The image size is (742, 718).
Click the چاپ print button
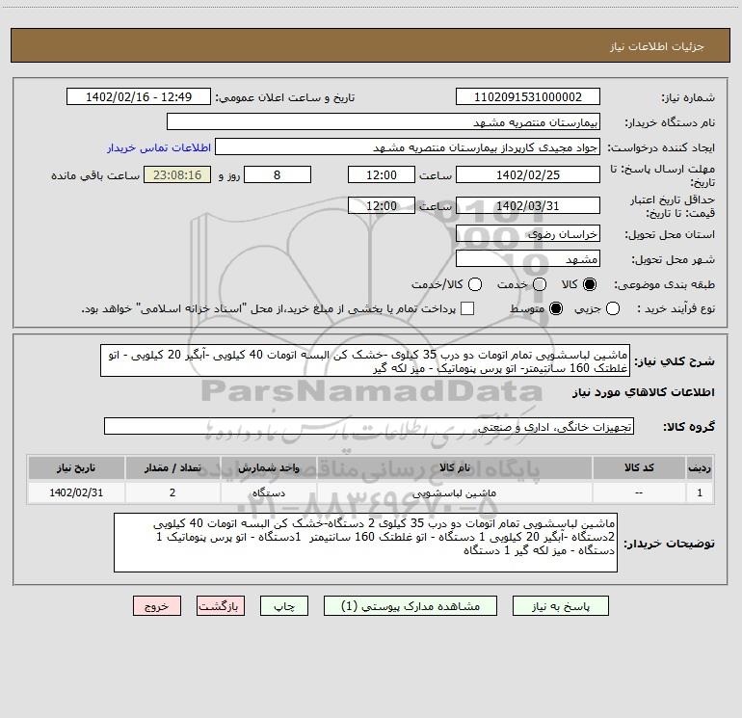point(284,606)
